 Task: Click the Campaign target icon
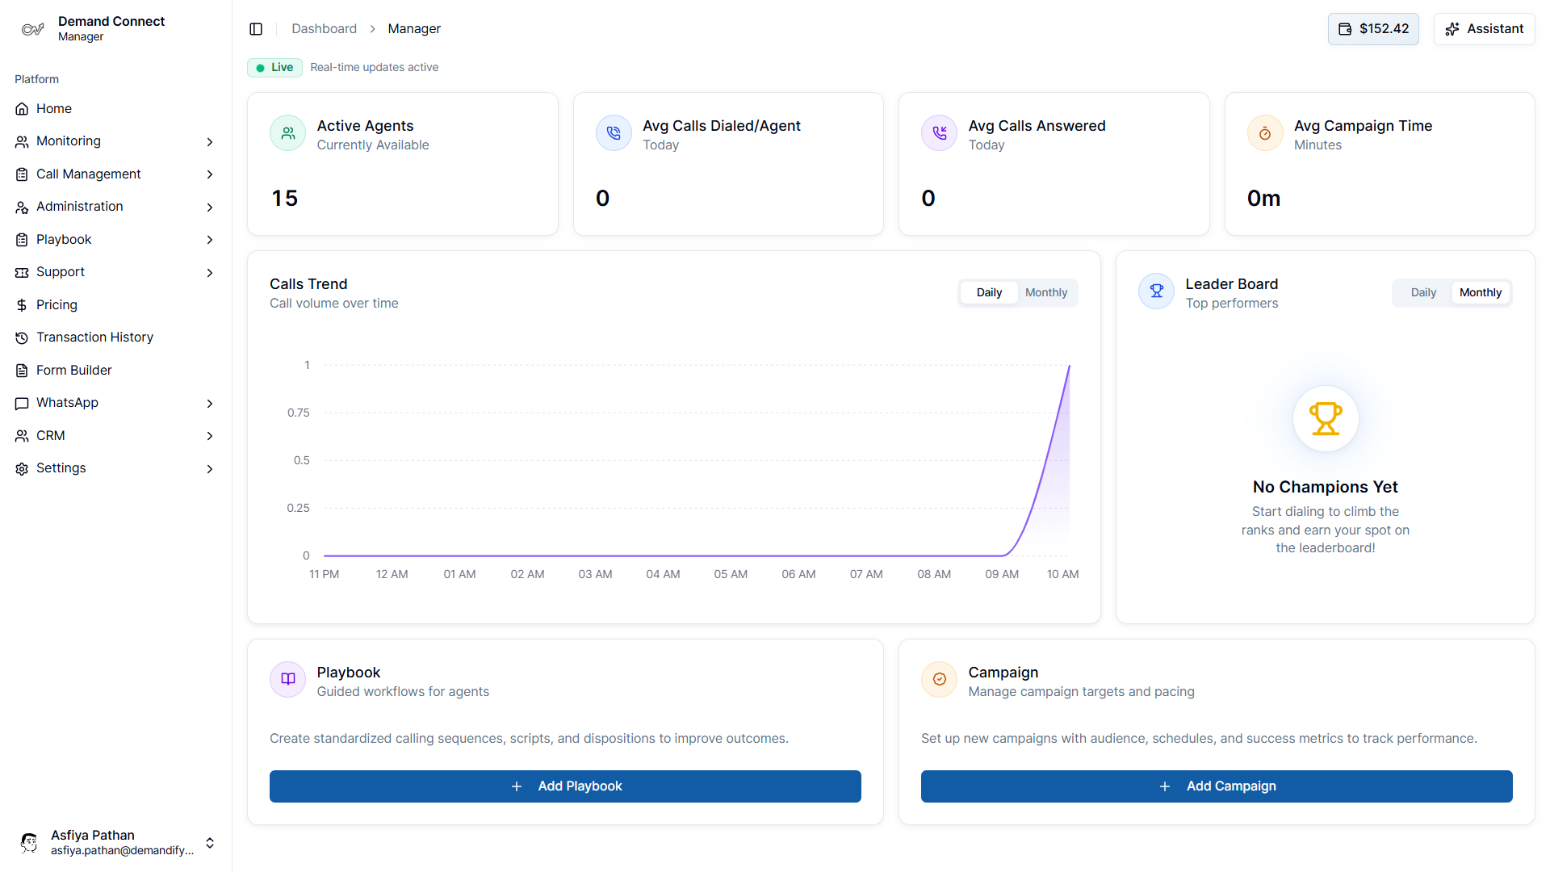point(939,679)
